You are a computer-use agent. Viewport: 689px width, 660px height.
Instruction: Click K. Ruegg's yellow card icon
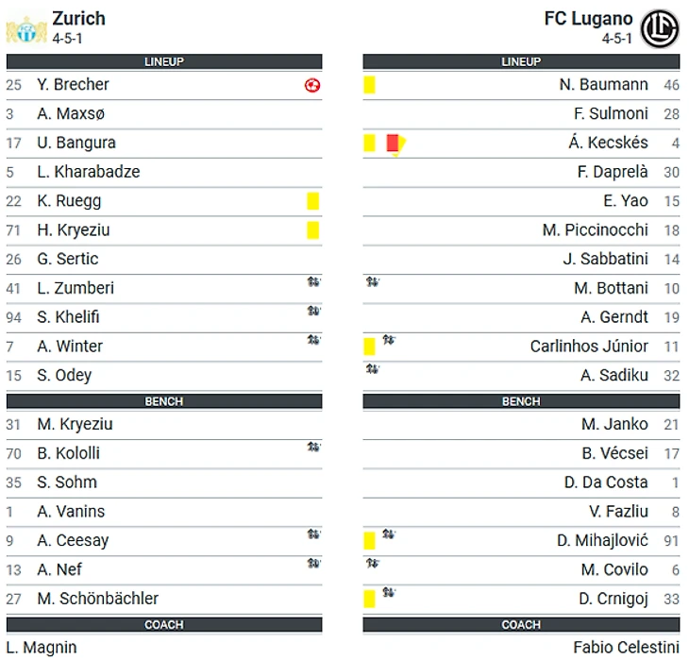click(x=312, y=201)
